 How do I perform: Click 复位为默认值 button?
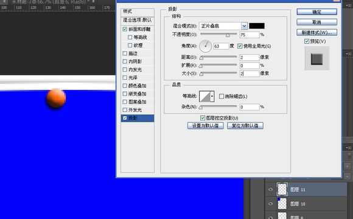click(x=245, y=125)
